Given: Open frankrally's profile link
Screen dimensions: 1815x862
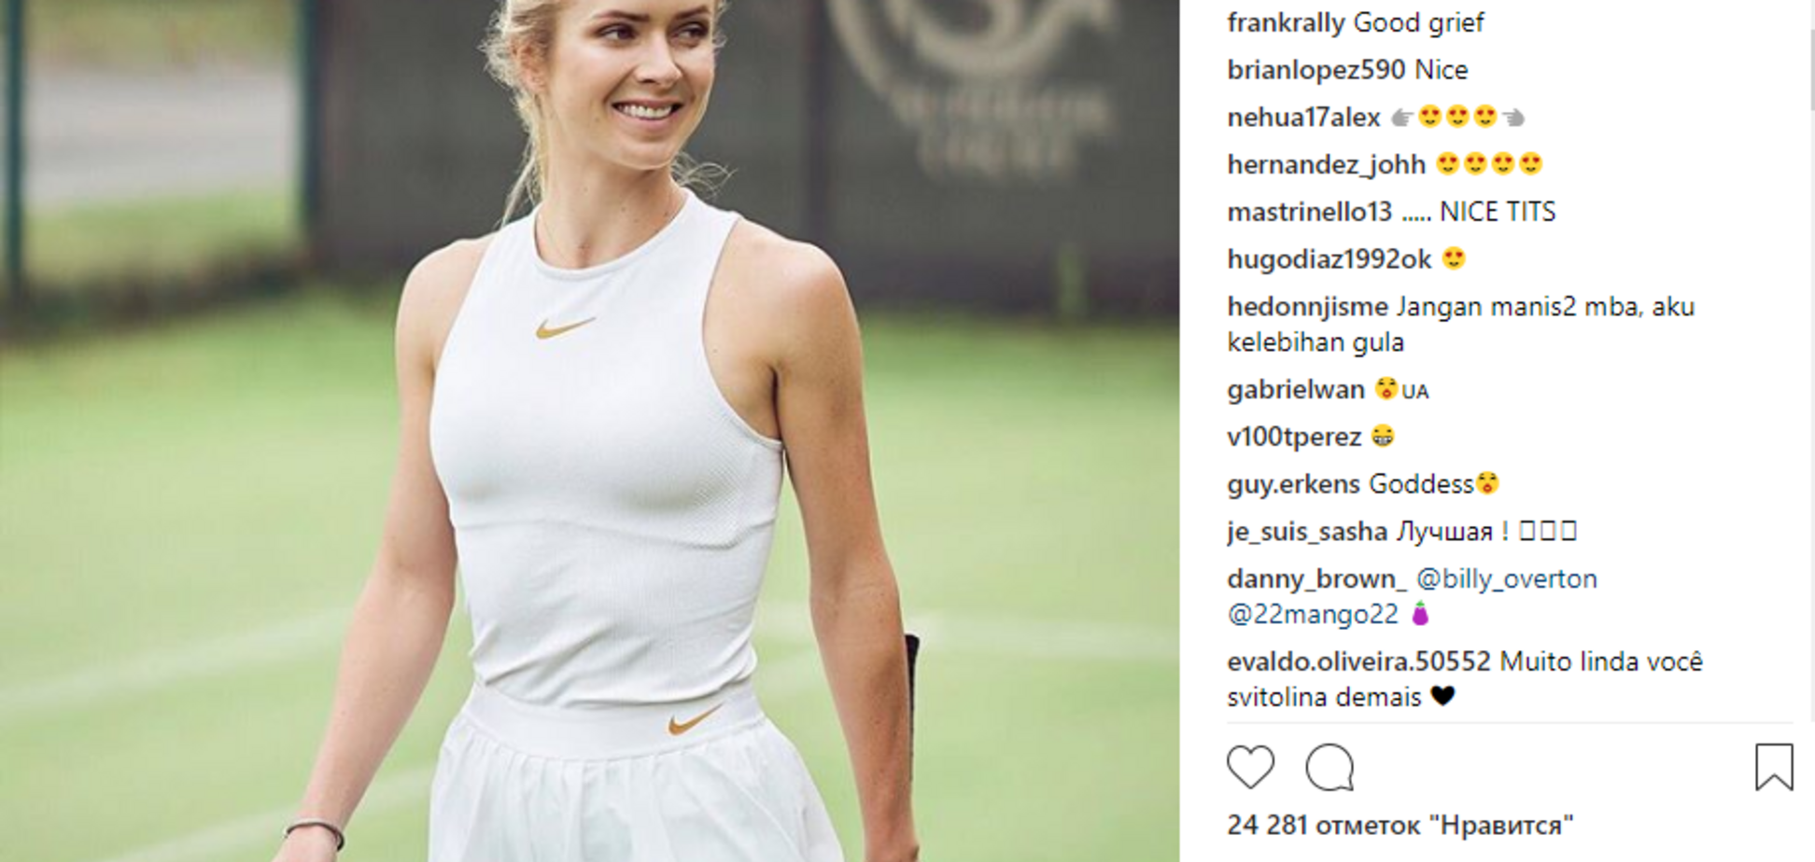Looking at the screenshot, I should click(1287, 22).
